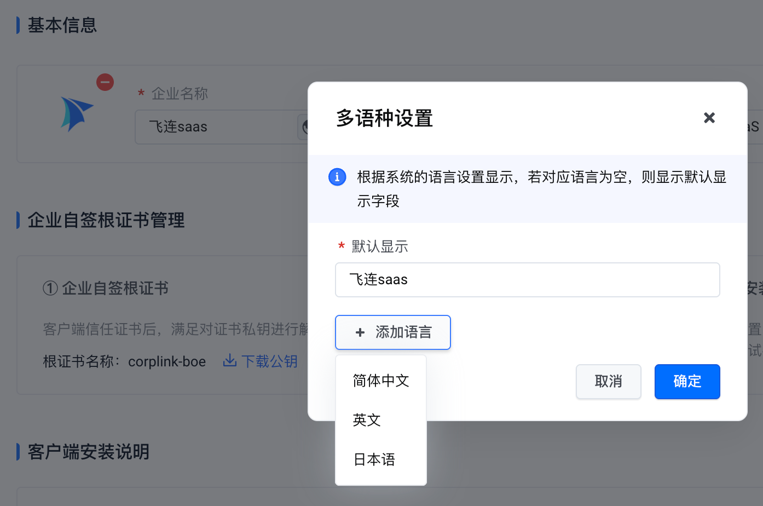Focus the 默认显示 text field

(527, 280)
